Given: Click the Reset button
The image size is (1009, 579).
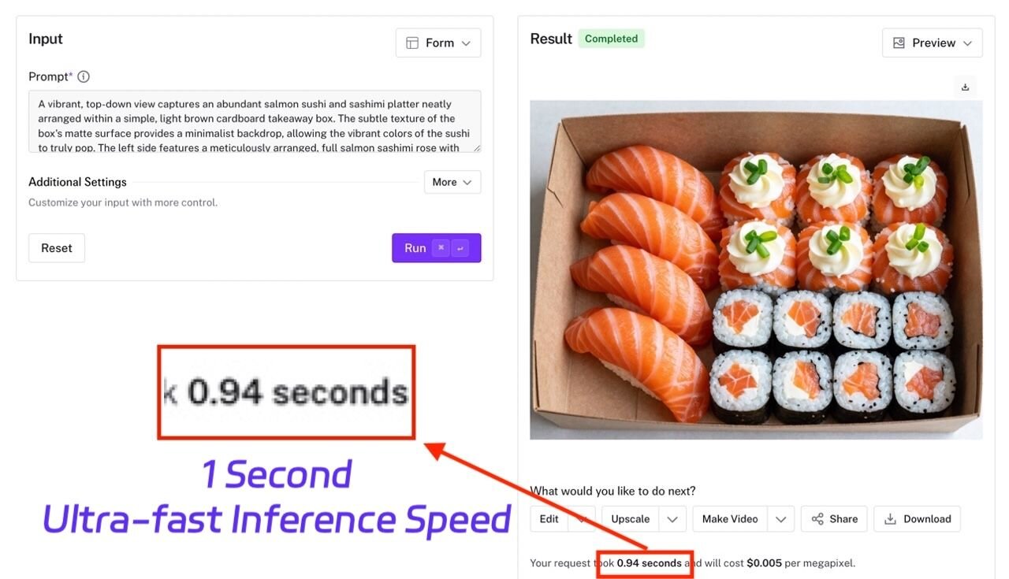Looking at the screenshot, I should [x=57, y=248].
